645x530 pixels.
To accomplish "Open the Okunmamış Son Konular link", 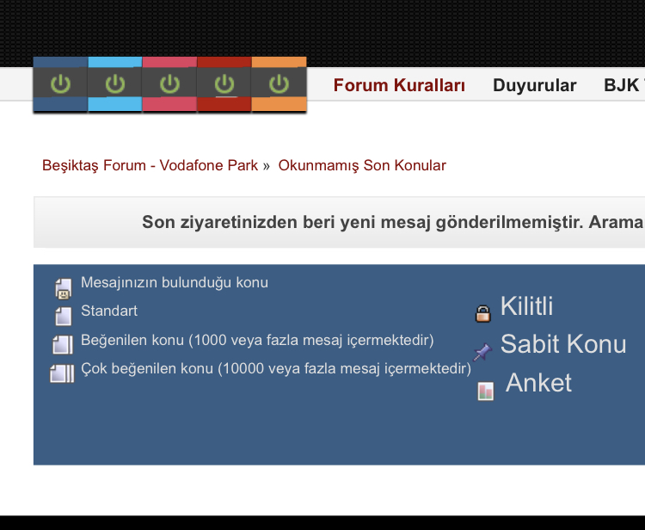I will pyautogui.click(x=362, y=165).
